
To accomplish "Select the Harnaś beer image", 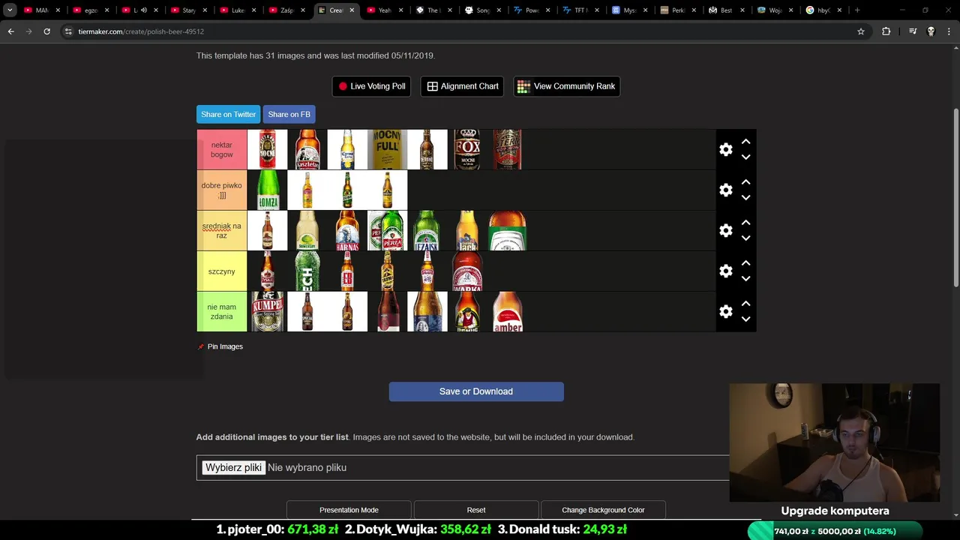I will pyautogui.click(x=347, y=230).
